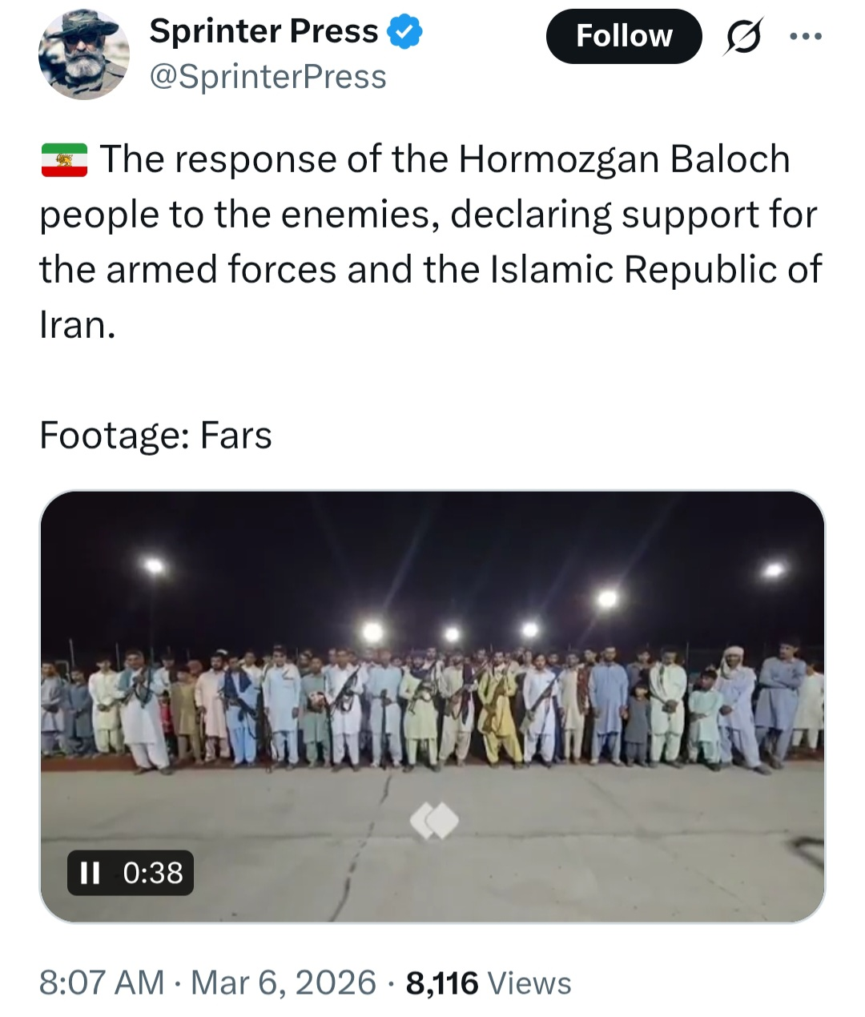Pause the video using the pause icon

pyautogui.click(x=91, y=872)
